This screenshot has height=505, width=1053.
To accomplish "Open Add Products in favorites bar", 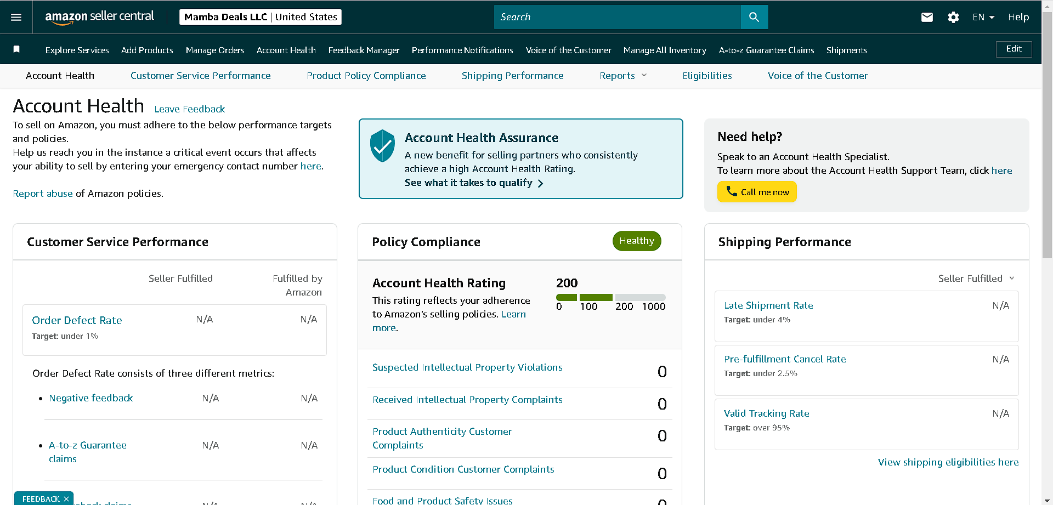I will 147,50.
